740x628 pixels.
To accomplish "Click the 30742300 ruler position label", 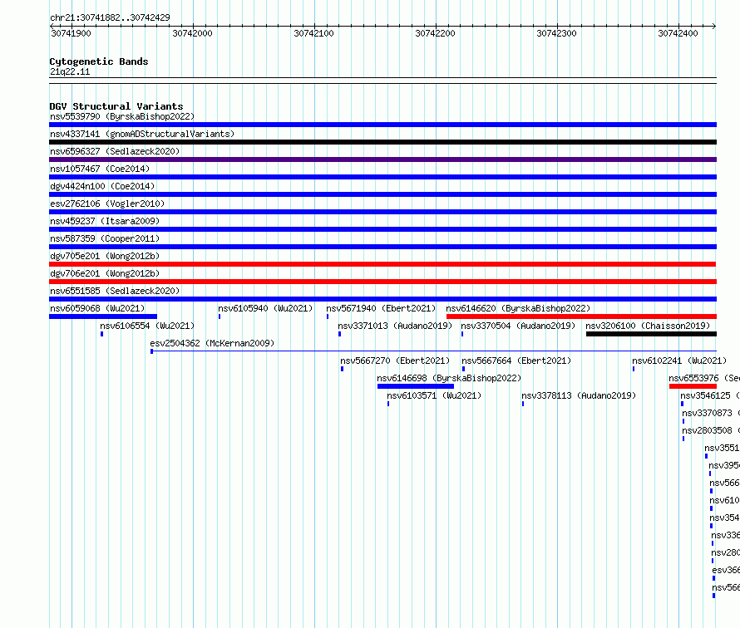I will (556, 33).
